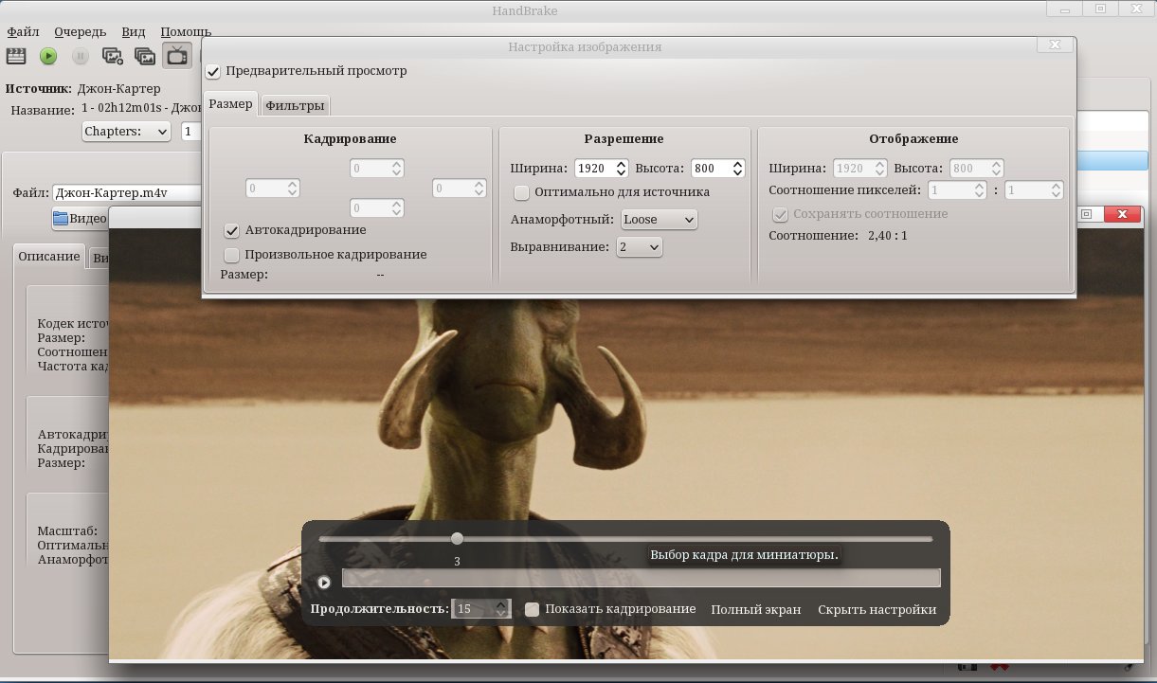Switch to the Фильтры tab

[296, 105]
